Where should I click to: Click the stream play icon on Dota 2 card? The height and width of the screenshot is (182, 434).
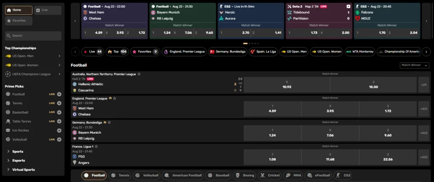(348, 7)
